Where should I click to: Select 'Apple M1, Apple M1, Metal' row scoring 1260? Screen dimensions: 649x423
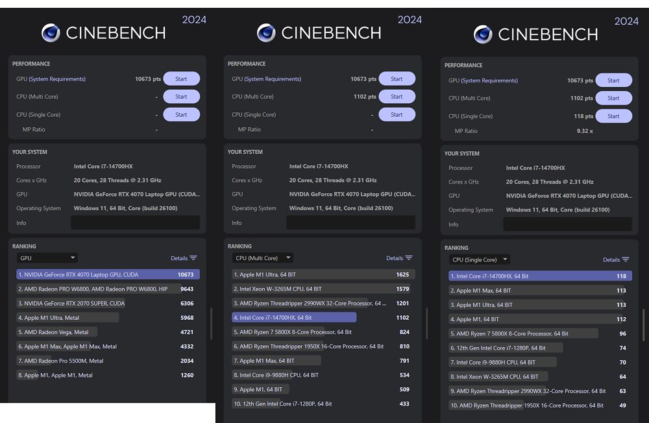pyautogui.click(x=108, y=376)
